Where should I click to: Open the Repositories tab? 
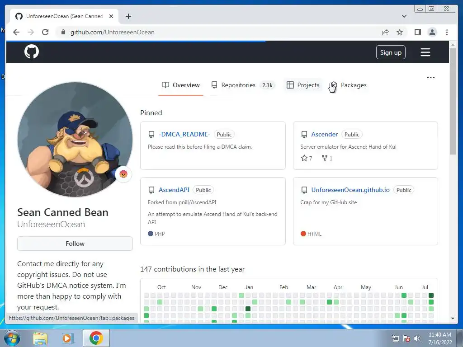point(242,85)
